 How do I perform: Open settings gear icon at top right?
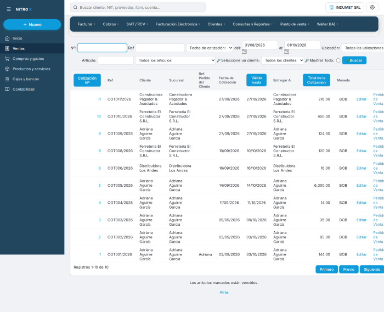(x=372, y=7)
